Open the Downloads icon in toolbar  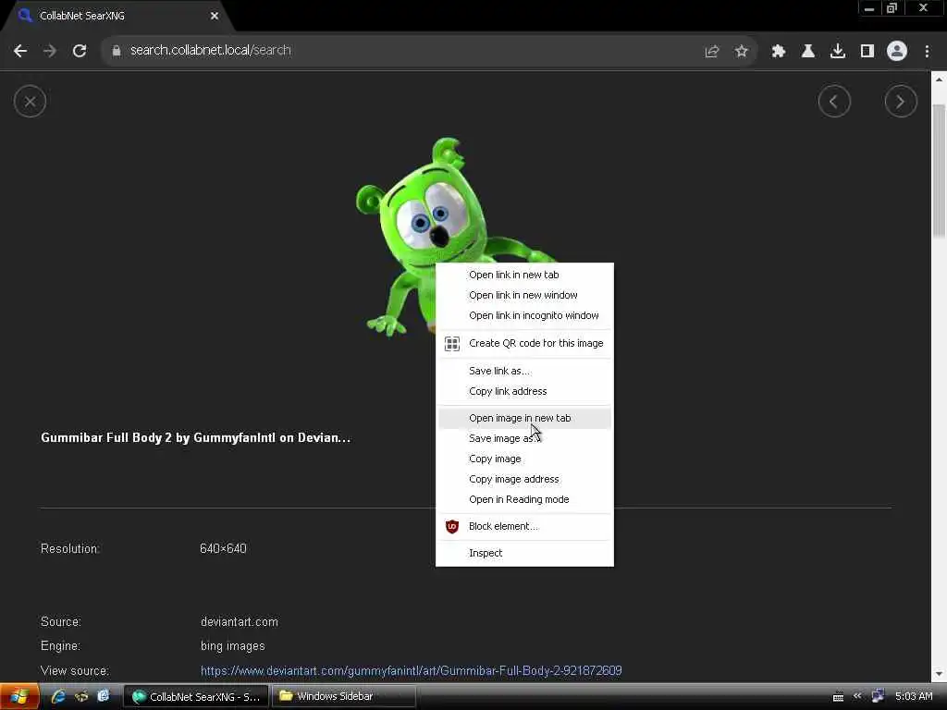[x=838, y=52]
